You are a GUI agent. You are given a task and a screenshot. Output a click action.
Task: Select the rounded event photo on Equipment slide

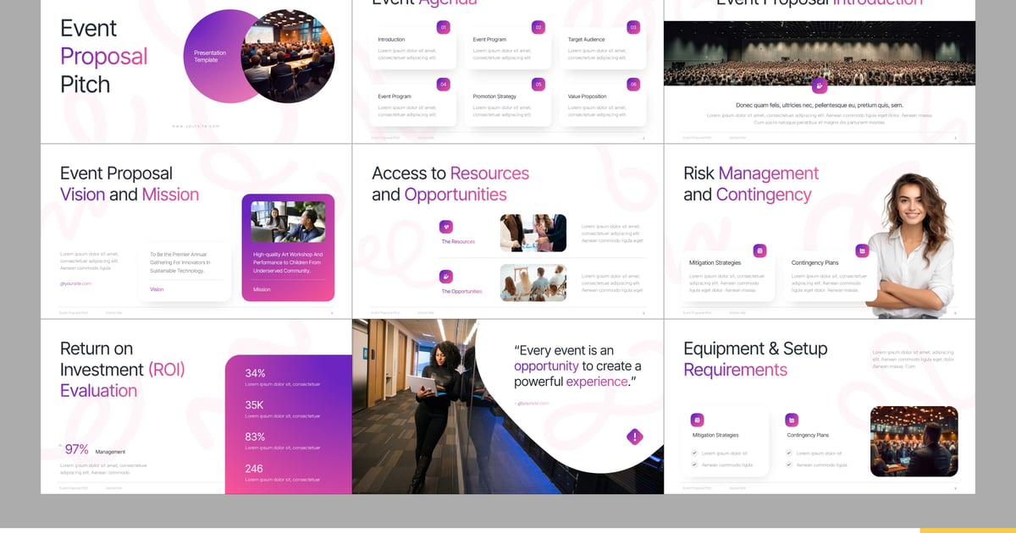(914, 441)
